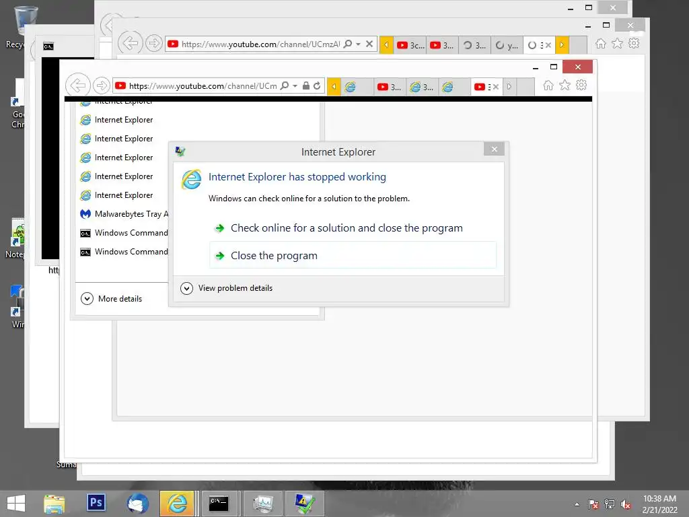The height and width of the screenshot is (517, 689).
Task: Click the search magnifier in the front window's address bar
Action: pyautogui.click(x=285, y=85)
